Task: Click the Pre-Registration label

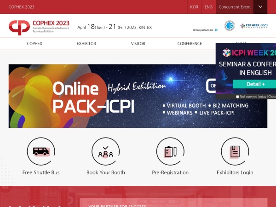Action: pyautogui.click(x=170, y=172)
